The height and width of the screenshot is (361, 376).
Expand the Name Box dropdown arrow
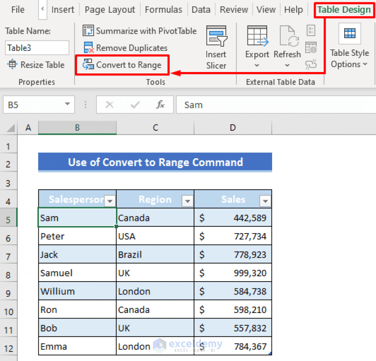pos(67,104)
